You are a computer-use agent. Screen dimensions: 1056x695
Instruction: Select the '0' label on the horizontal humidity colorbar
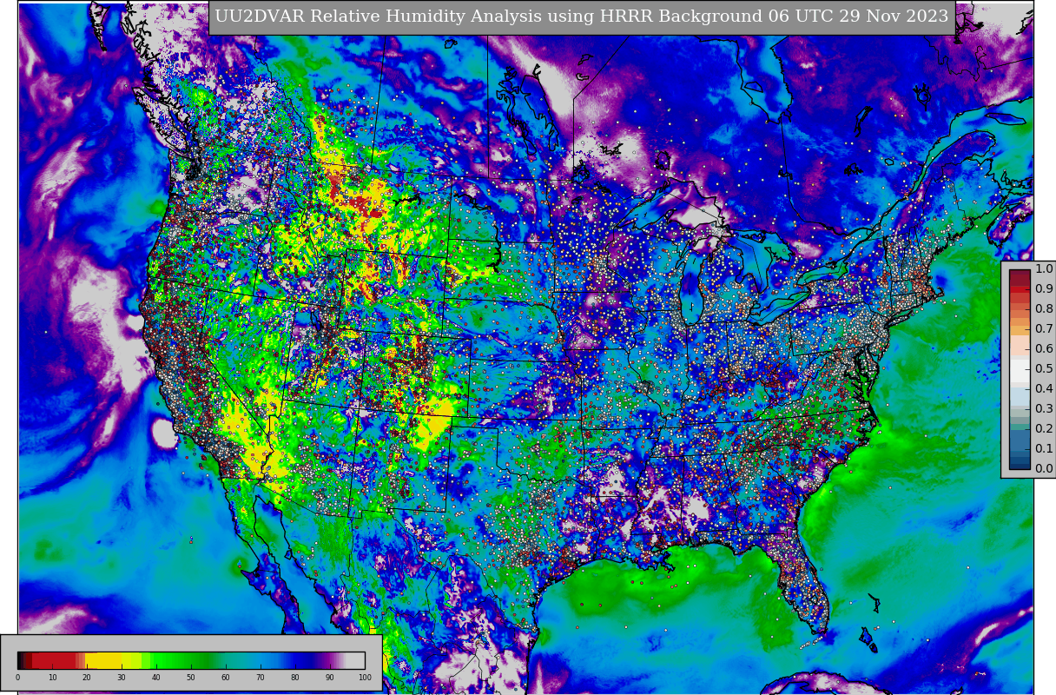tap(17, 678)
